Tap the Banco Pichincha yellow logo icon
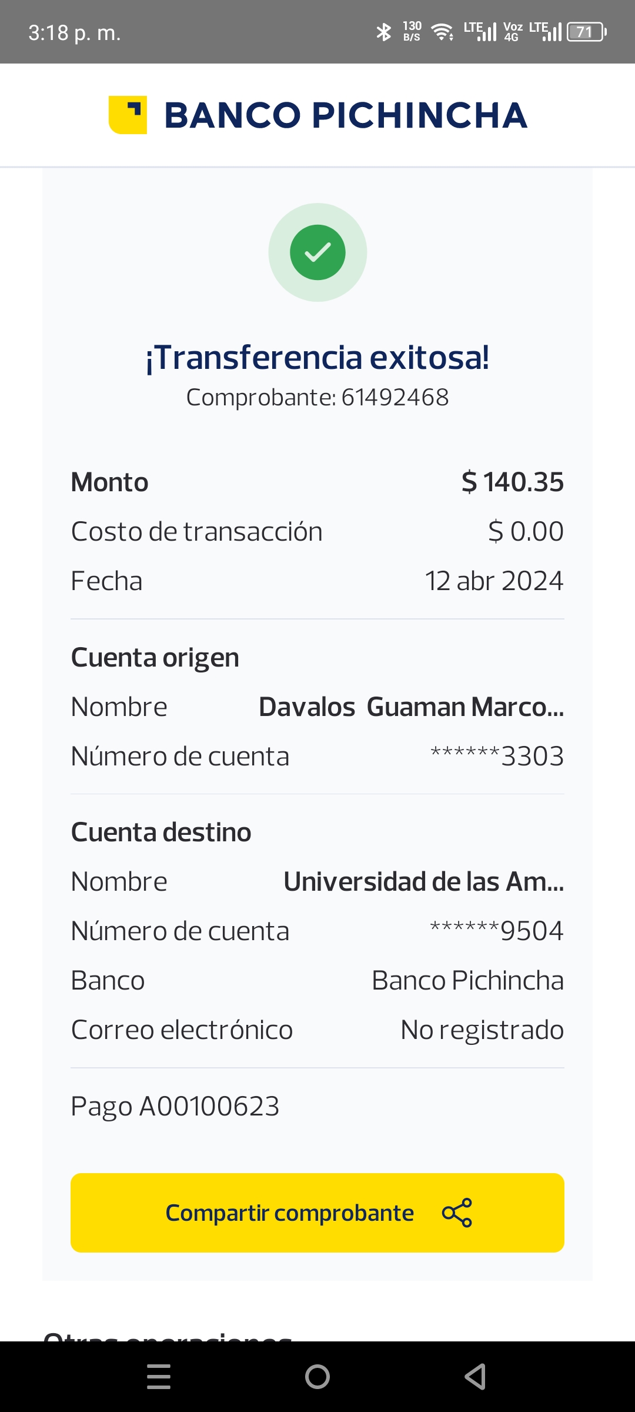The width and height of the screenshot is (635, 1412). point(128,115)
